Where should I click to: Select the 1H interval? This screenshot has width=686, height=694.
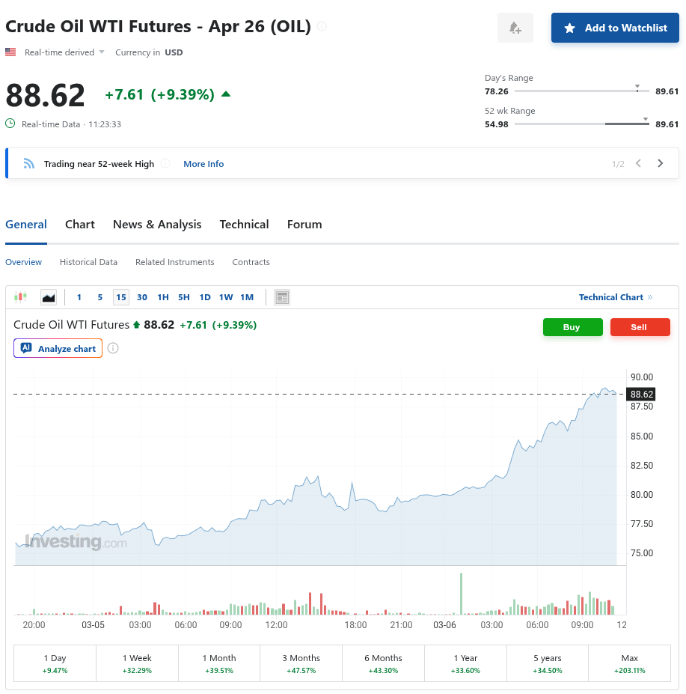[x=163, y=297]
